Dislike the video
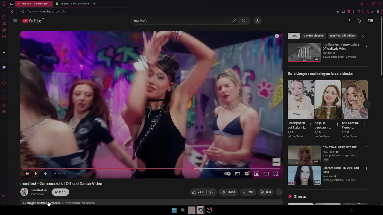The height and width of the screenshot is (215, 383). (x=211, y=192)
